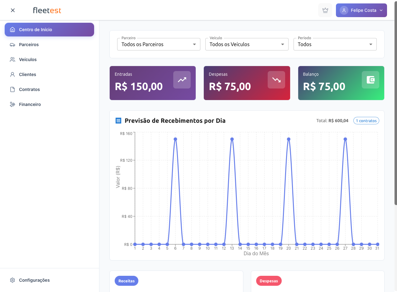
Task: Open the Contratos document icon
Action: click(12, 89)
